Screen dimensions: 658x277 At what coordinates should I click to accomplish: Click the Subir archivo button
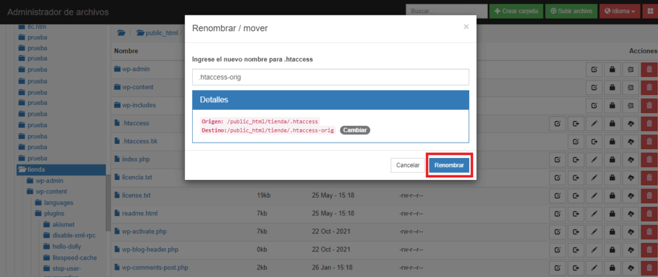(571, 12)
